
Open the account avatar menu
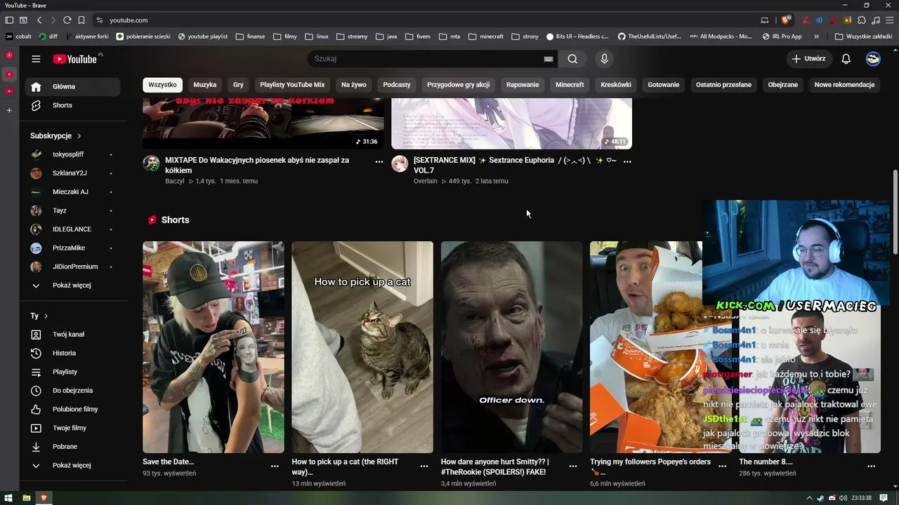point(873,59)
